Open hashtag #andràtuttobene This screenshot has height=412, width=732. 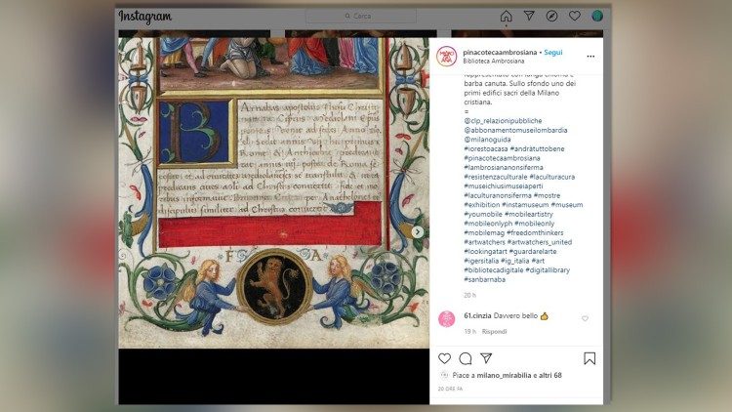[x=538, y=148]
